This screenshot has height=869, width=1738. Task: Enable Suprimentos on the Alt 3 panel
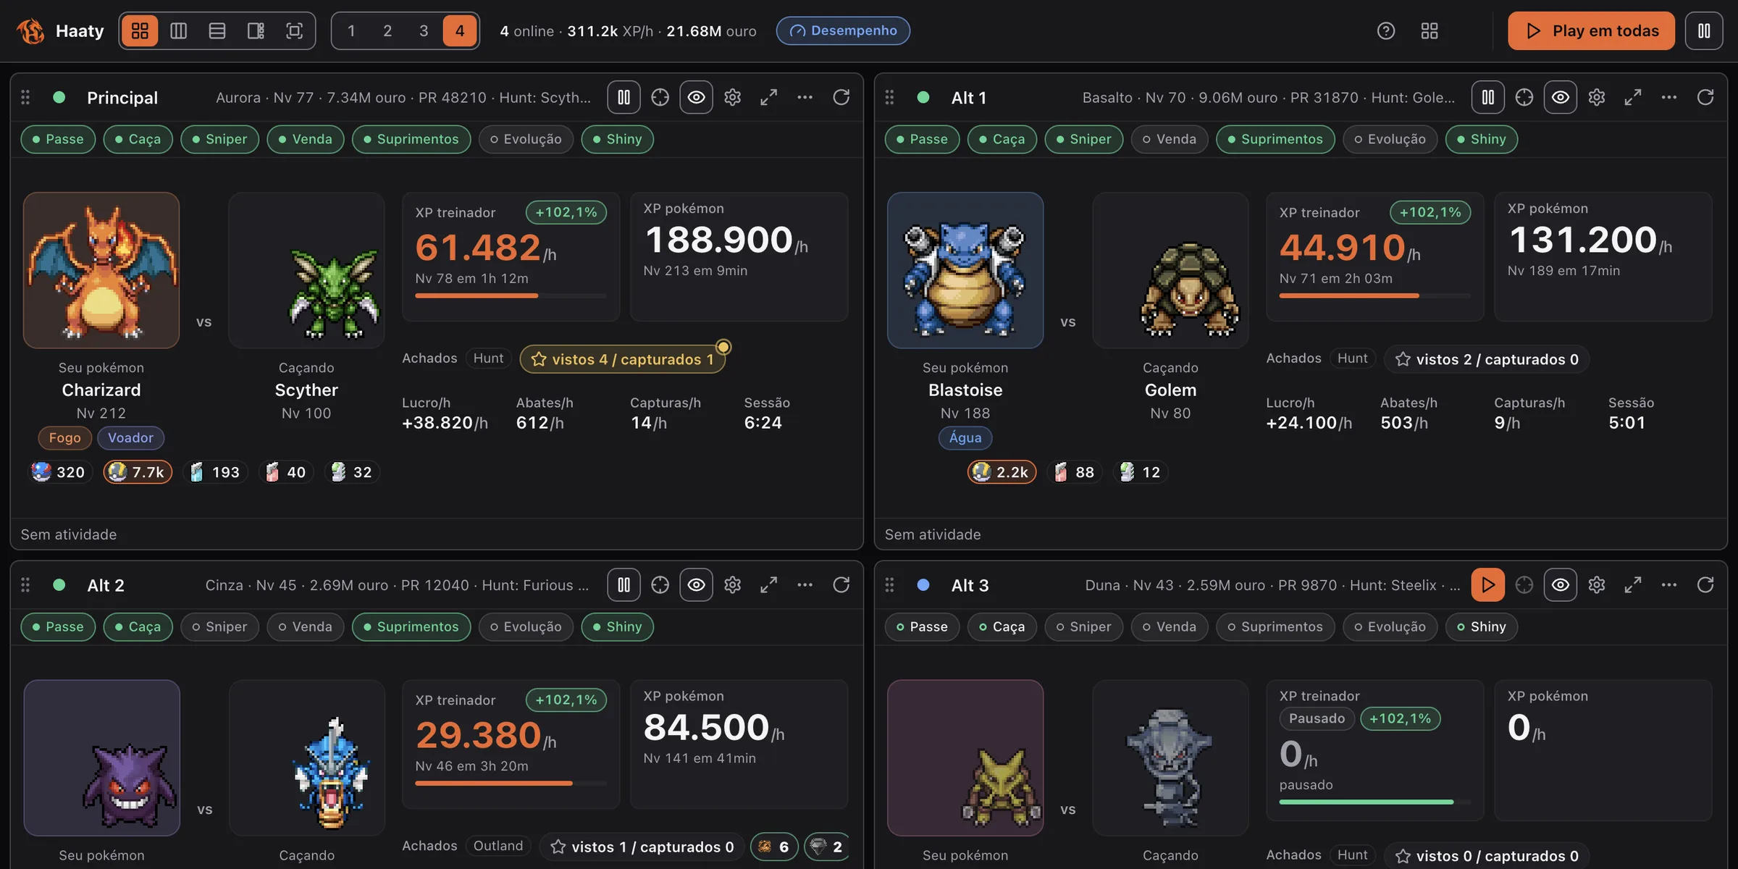[1275, 626]
